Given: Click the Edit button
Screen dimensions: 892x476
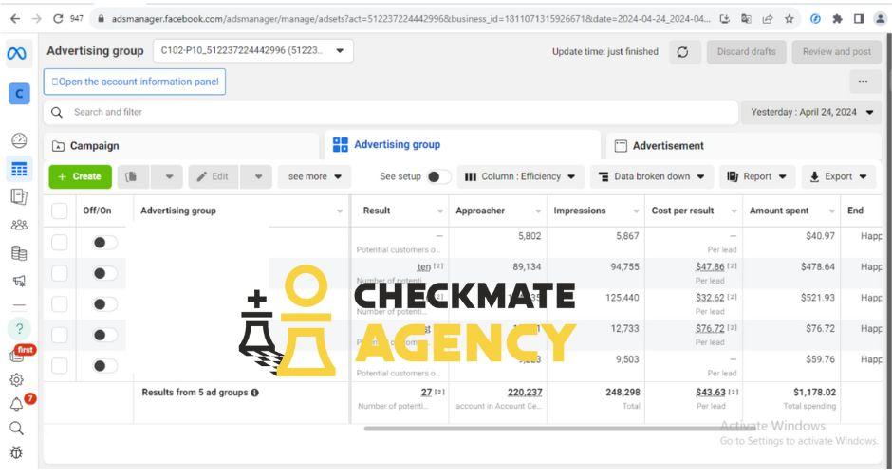Looking at the screenshot, I should 214,177.
